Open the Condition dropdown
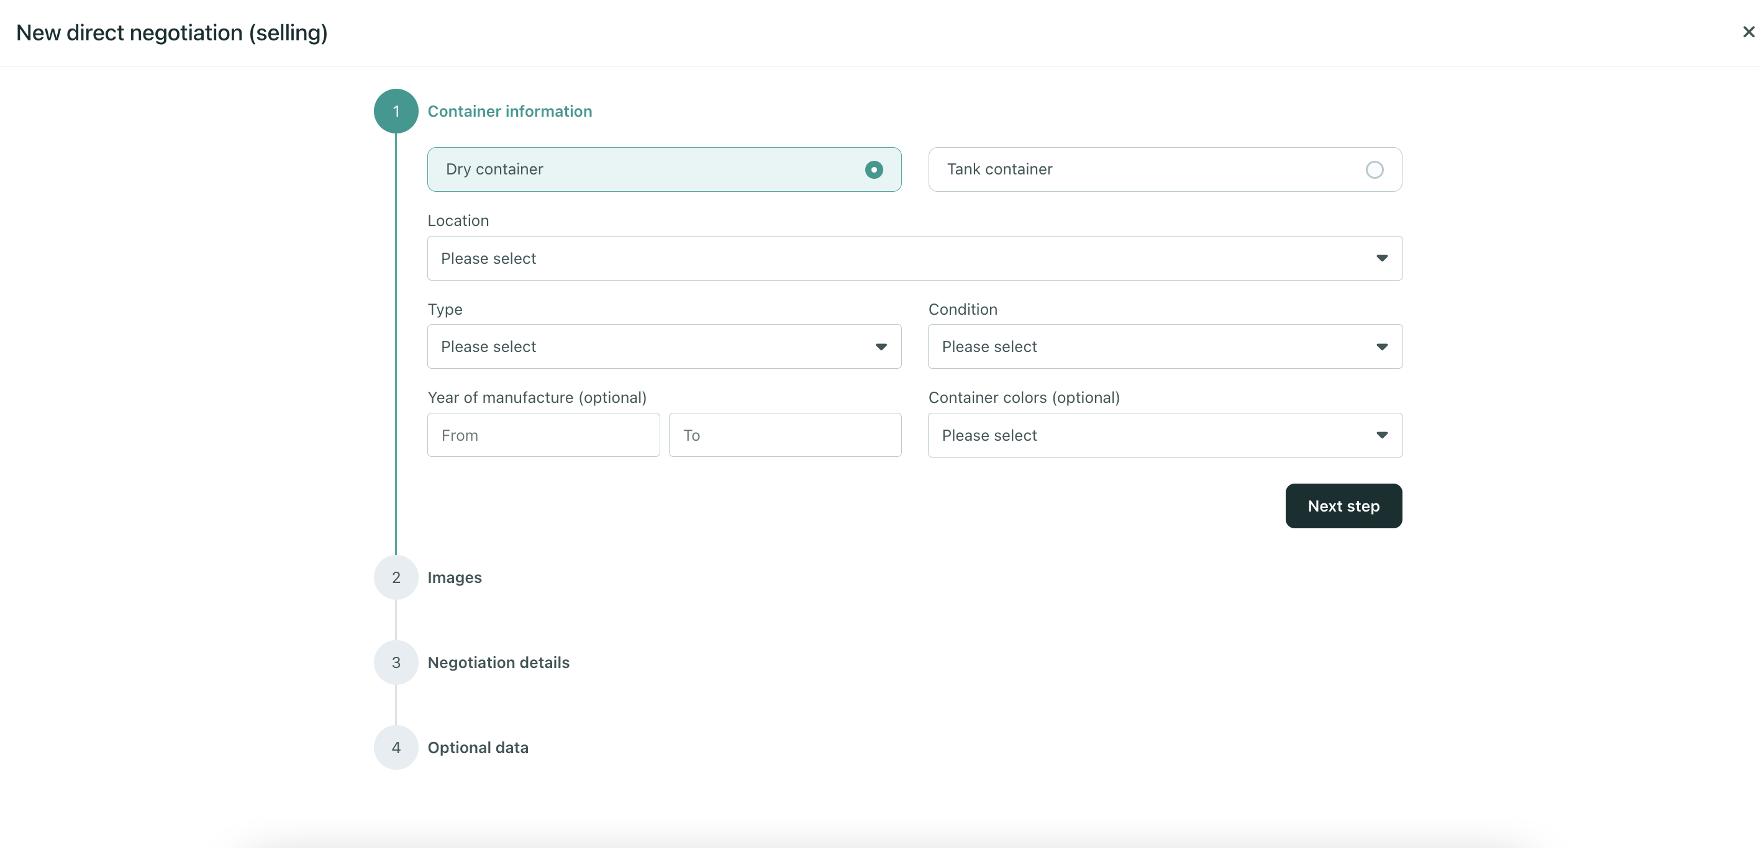 point(1165,346)
